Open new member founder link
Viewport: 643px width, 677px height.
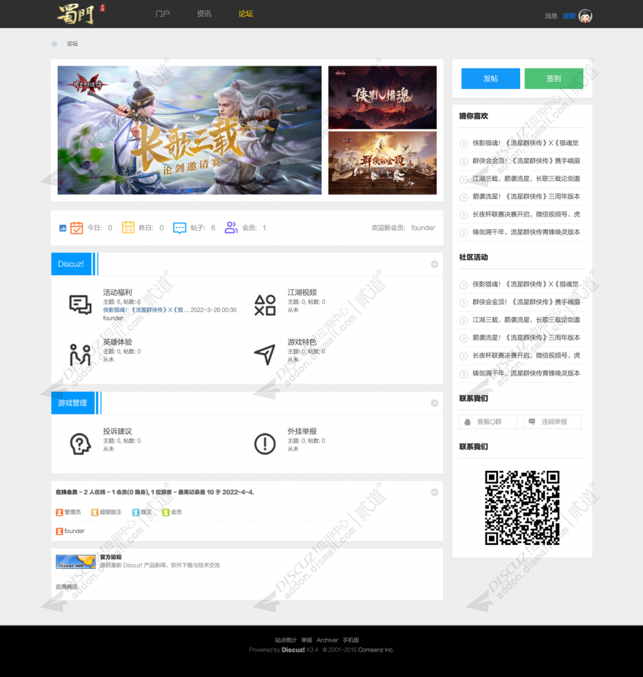[x=423, y=228]
